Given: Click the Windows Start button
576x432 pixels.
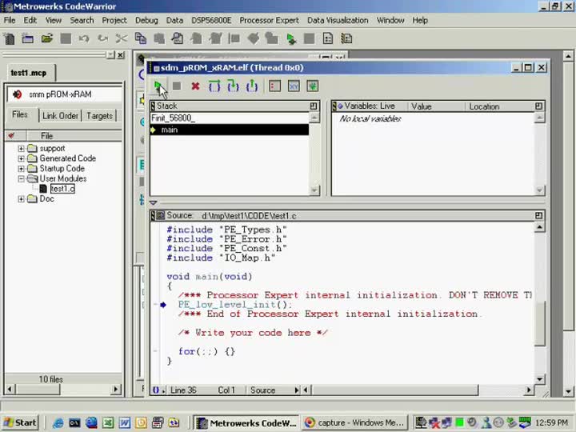Looking at the screenshot, I should 20,422.
